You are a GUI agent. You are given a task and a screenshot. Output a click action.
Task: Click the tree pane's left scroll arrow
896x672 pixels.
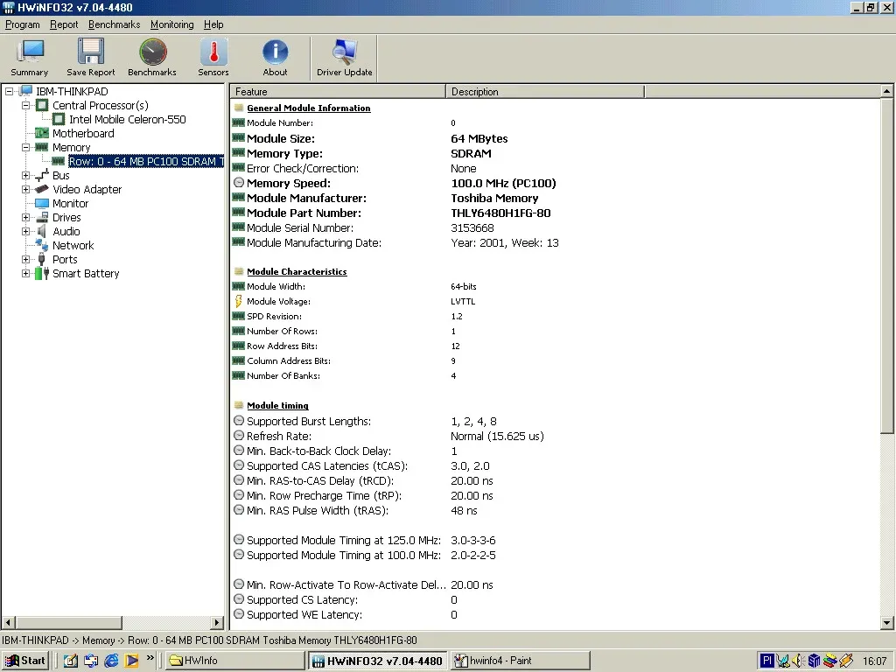tap(8, 622)
